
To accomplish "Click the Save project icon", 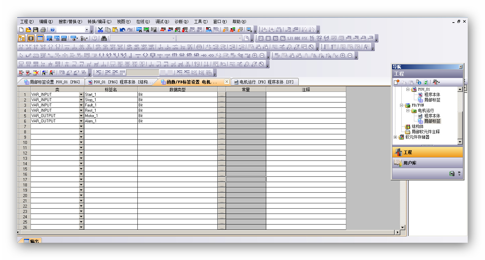I will 36,30.
